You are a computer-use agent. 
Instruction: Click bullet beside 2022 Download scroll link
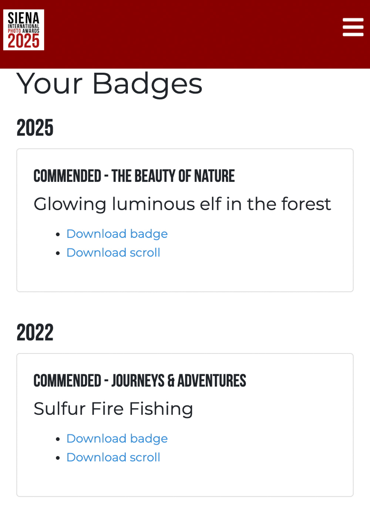58,458
